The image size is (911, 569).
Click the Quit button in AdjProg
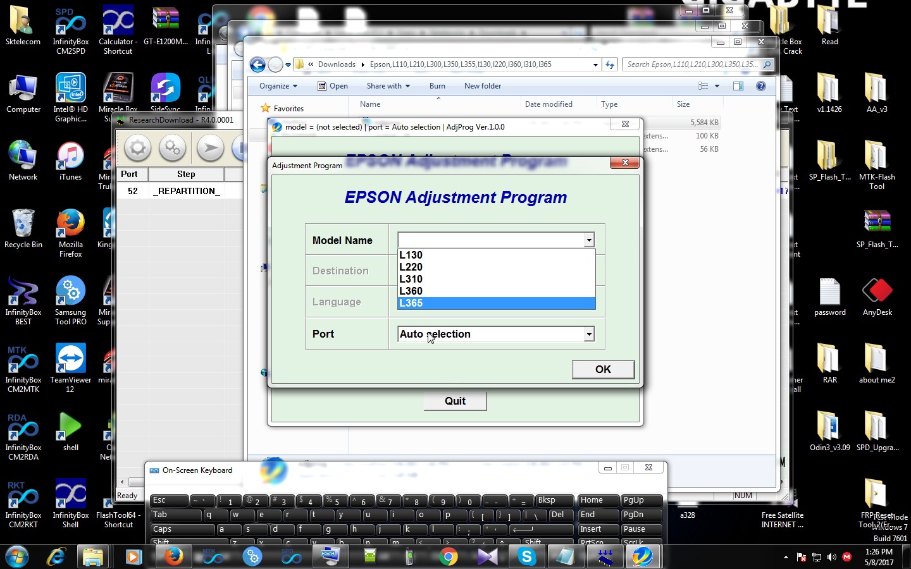[x=455, y=401]
